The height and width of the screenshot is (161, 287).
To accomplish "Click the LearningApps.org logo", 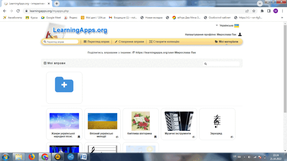I will [80, 30].
